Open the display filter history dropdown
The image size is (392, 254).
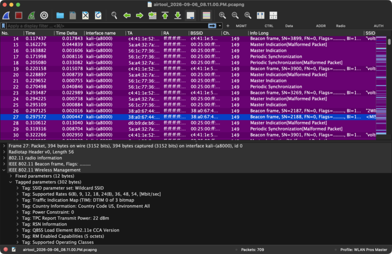click(x=220, y=26)
